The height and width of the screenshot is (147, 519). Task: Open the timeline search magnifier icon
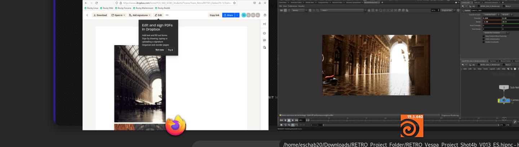[x=515, y=122]
